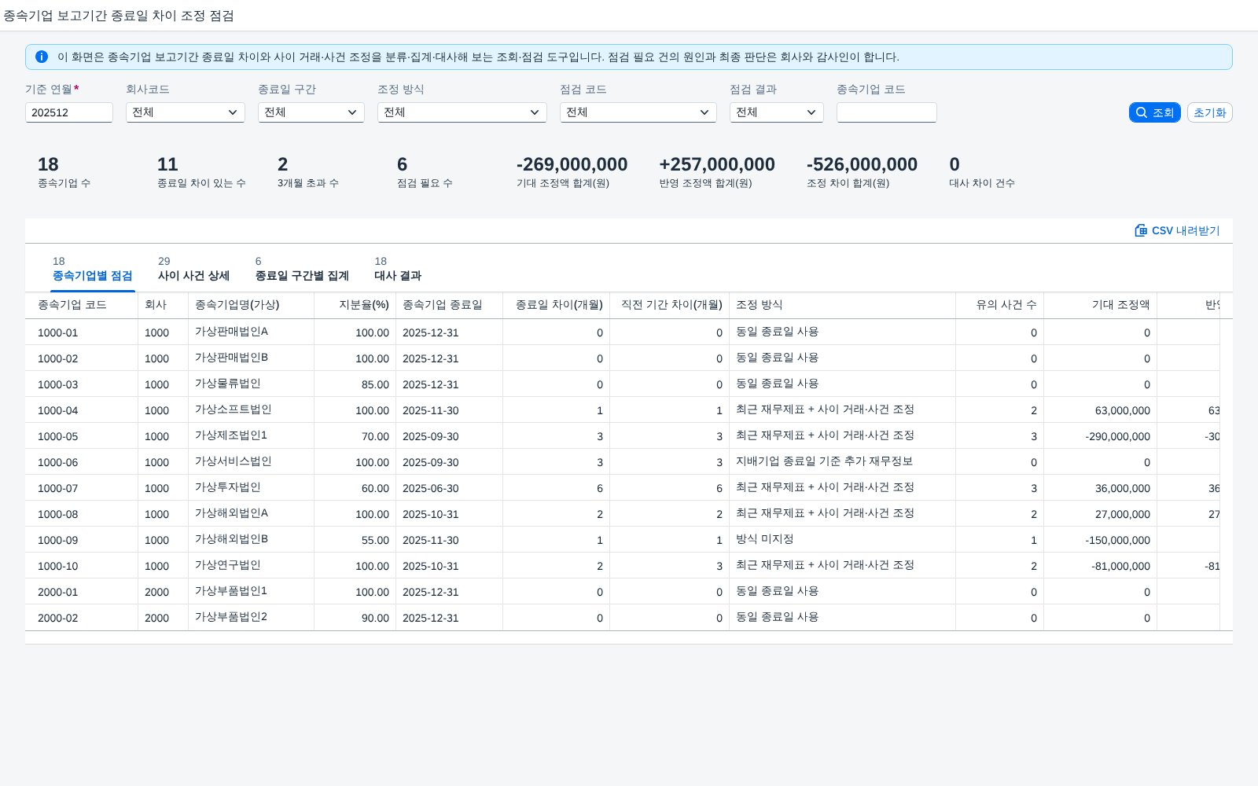Viewport: 1258px width, 786px height.
Task: Click the 85.00 ownership ratio cell
Action: pos(355,384)
